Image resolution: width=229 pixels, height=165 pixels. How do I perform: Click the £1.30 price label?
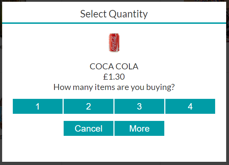point(114,77)
